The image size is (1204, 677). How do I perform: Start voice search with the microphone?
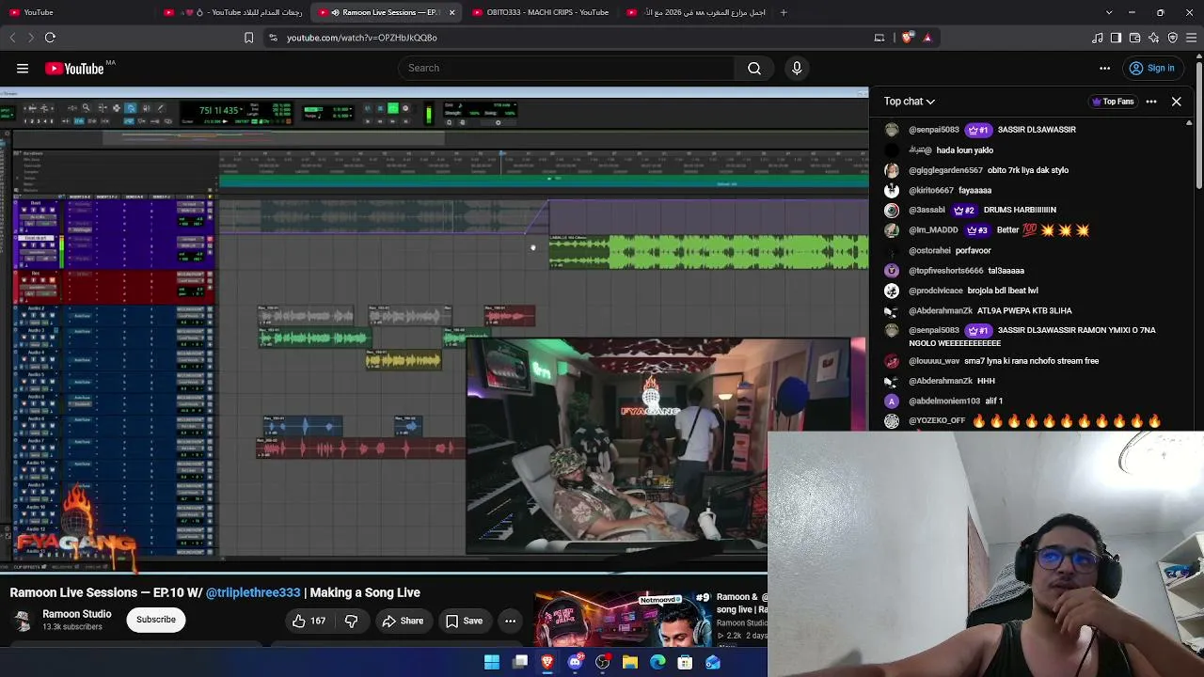click(x=797, y=68)
